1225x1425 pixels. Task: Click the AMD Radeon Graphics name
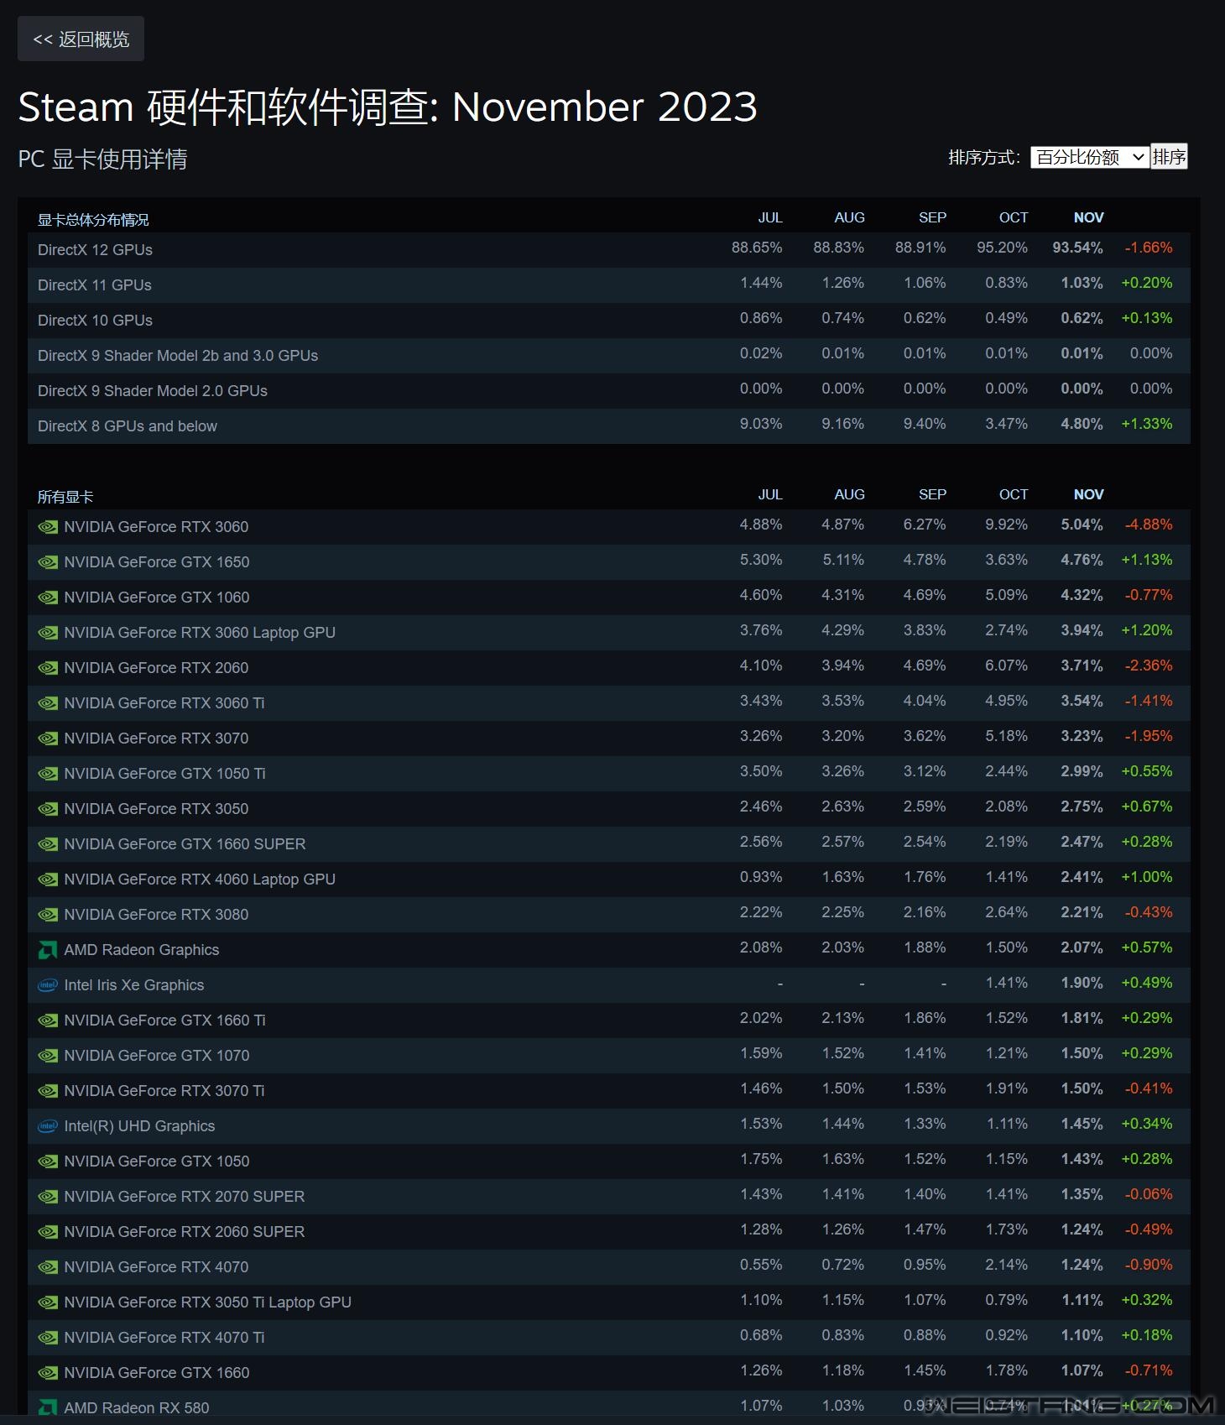[141, 950]
